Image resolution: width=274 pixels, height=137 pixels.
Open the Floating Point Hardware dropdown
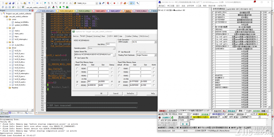click(155, 55)
